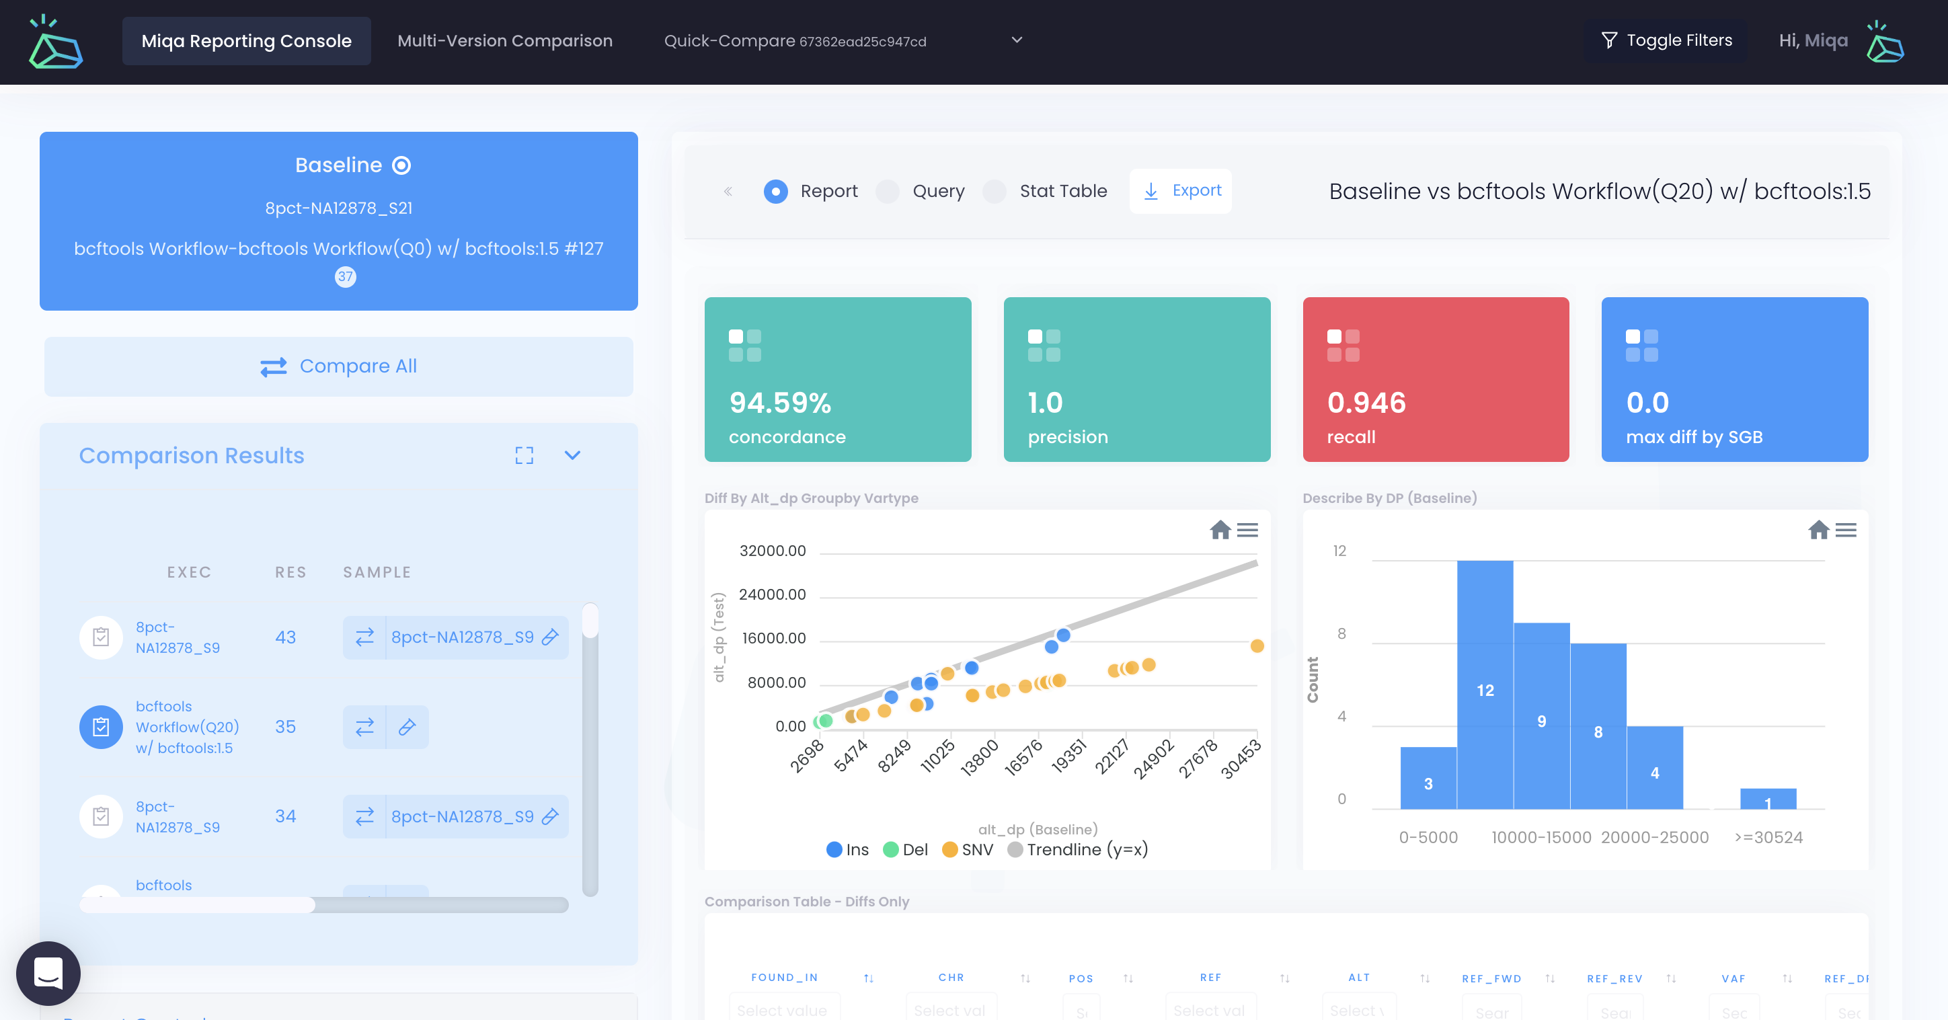Reset zoom with home icon on Alt_dp chart

[1219, 530]
